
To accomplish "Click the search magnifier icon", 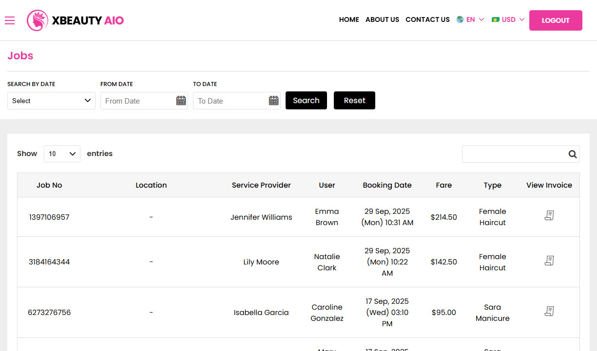I will point(572,154).
